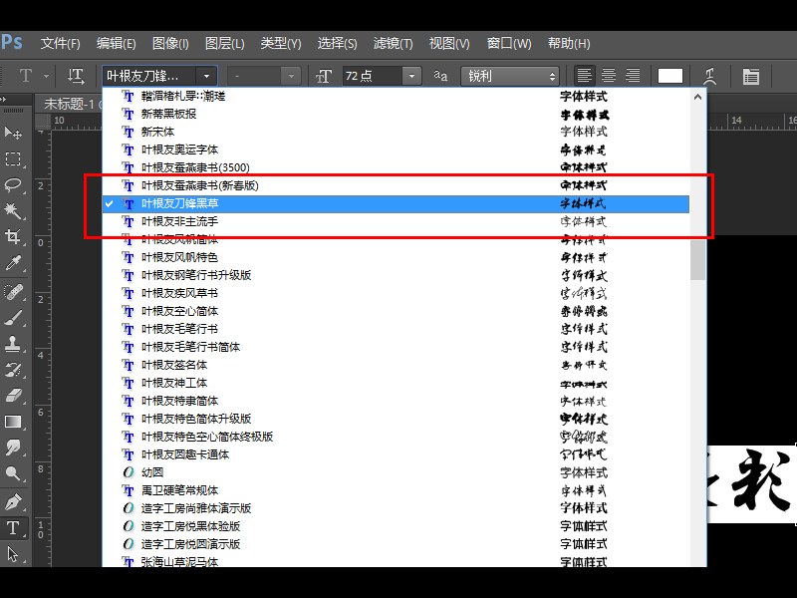Click the font list scrollbar thumb

[x=698, y=260]
